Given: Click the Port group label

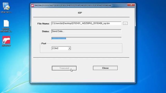Looking at the screenshot, I should pos(44,43).
